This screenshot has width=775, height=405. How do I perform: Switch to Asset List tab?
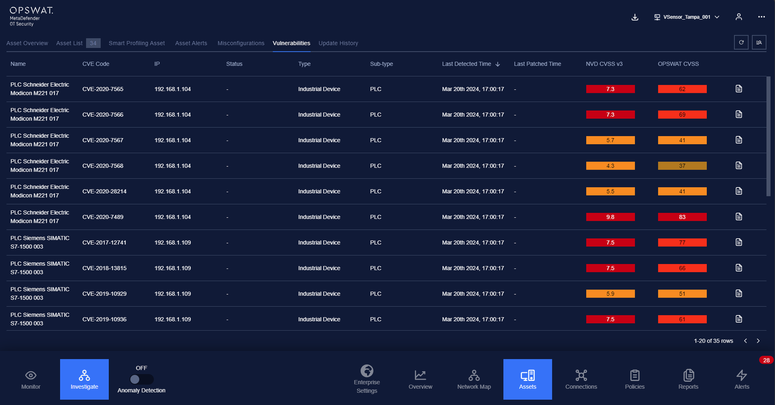coord(69,43)
